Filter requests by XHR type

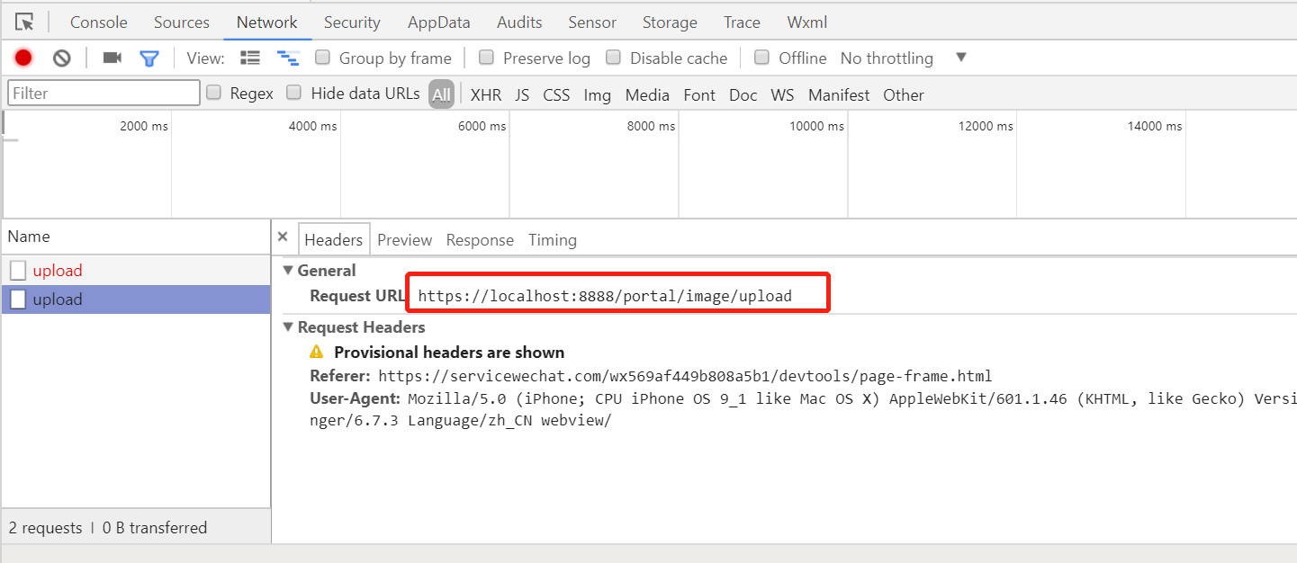click(486, 94)
